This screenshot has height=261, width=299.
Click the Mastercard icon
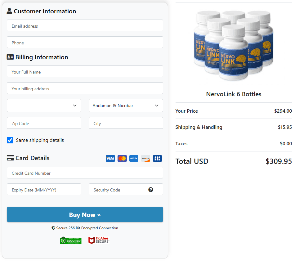coord(122,159)
